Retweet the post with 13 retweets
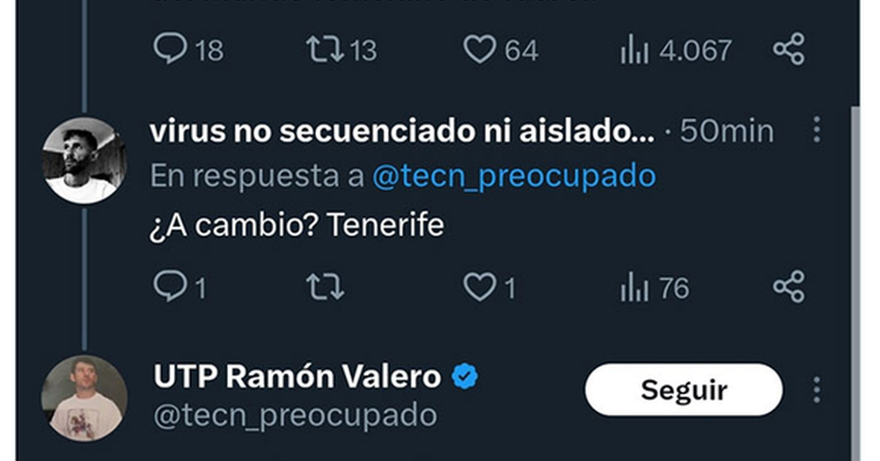Image resolution: width=880 pixels, height=461 pixels. pos(324,49)
